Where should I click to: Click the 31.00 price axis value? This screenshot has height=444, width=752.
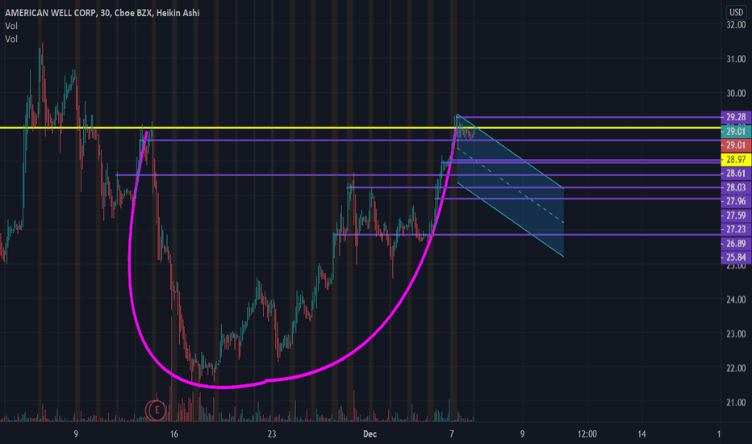[736, 59]
